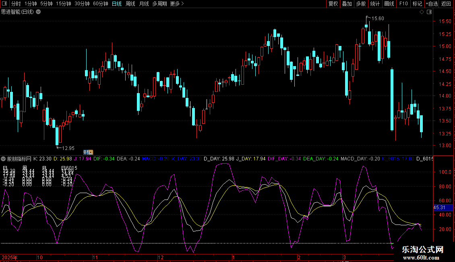Click the DEA: -0.24 value
This screenshot has width=455, height=262.
(128, 159)
